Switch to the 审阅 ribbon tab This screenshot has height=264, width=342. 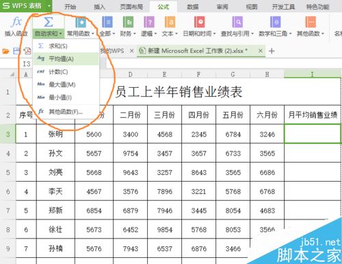pos(222,7)
